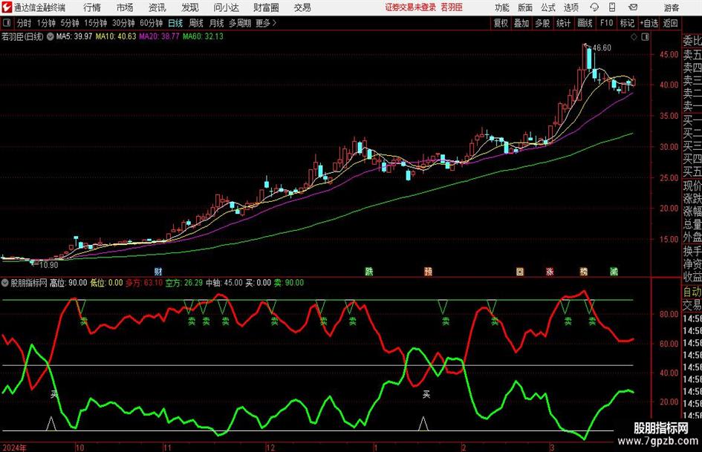The image size is (702, 452).
Task: Click the 通达信 app logo icon
Action: [7, 7]
